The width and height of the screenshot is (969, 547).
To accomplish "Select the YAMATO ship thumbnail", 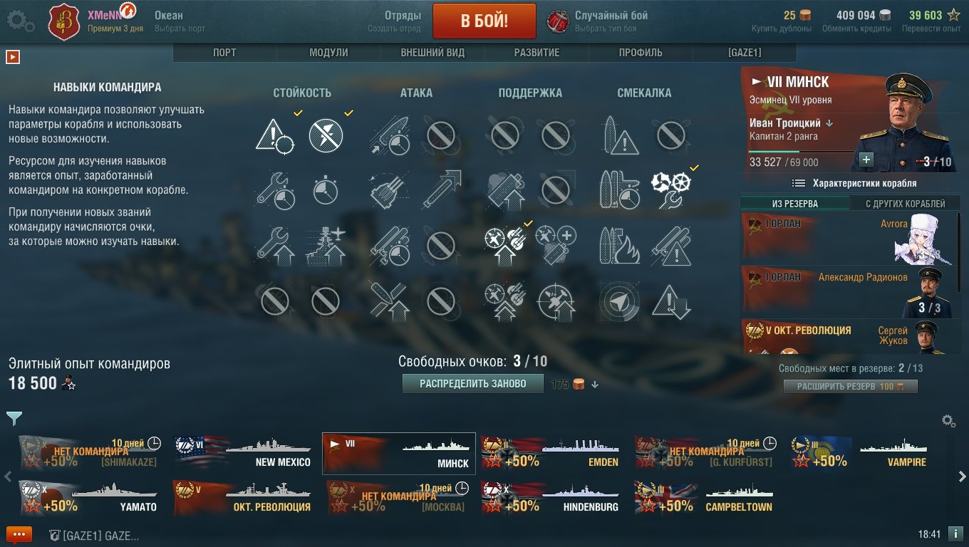I will [89, 498].
